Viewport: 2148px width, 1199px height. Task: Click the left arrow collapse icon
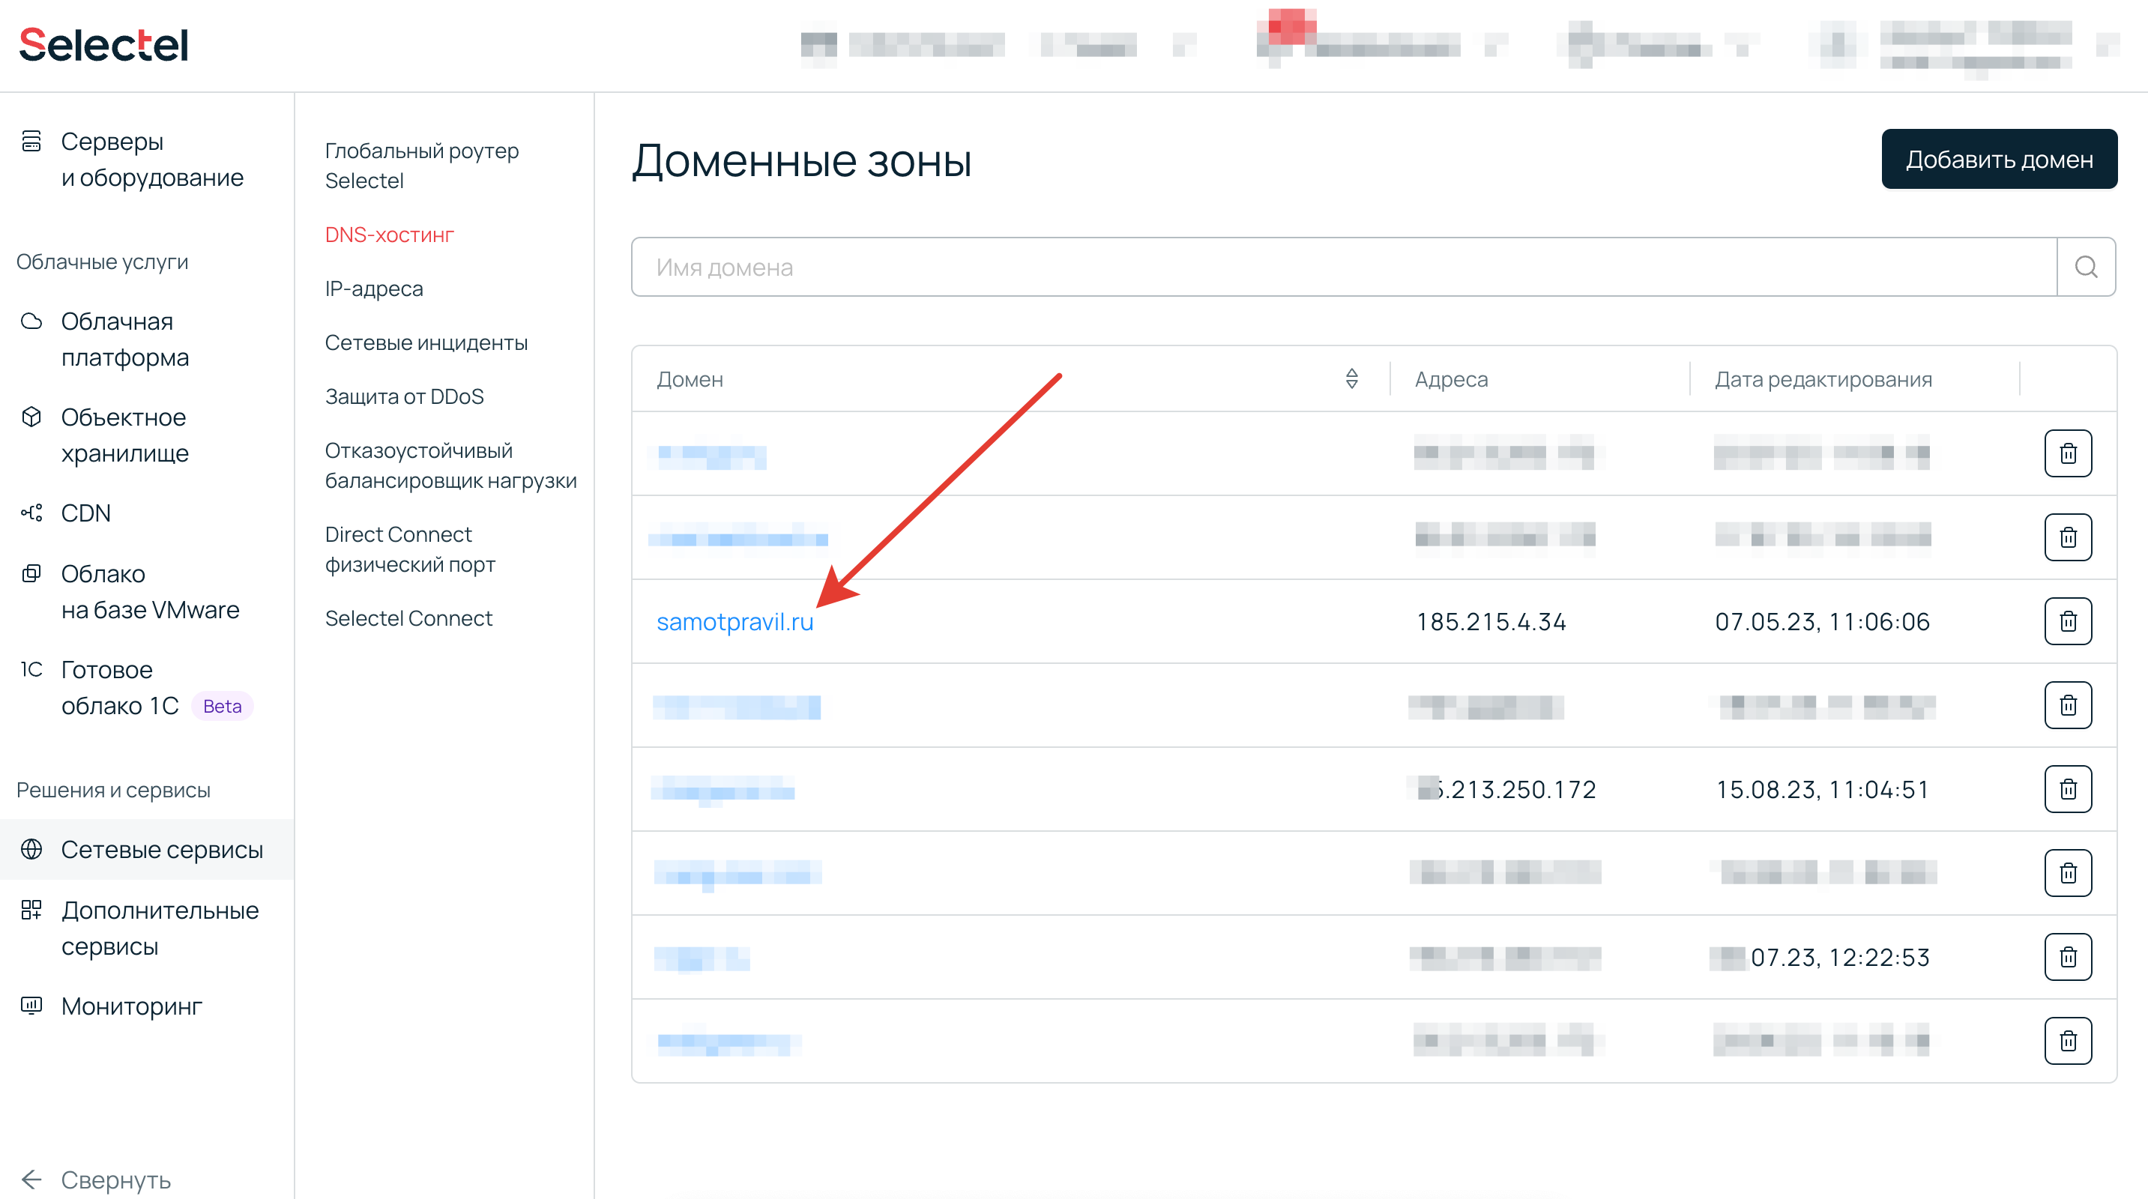pyautogui.click(x=31, y=1179)
